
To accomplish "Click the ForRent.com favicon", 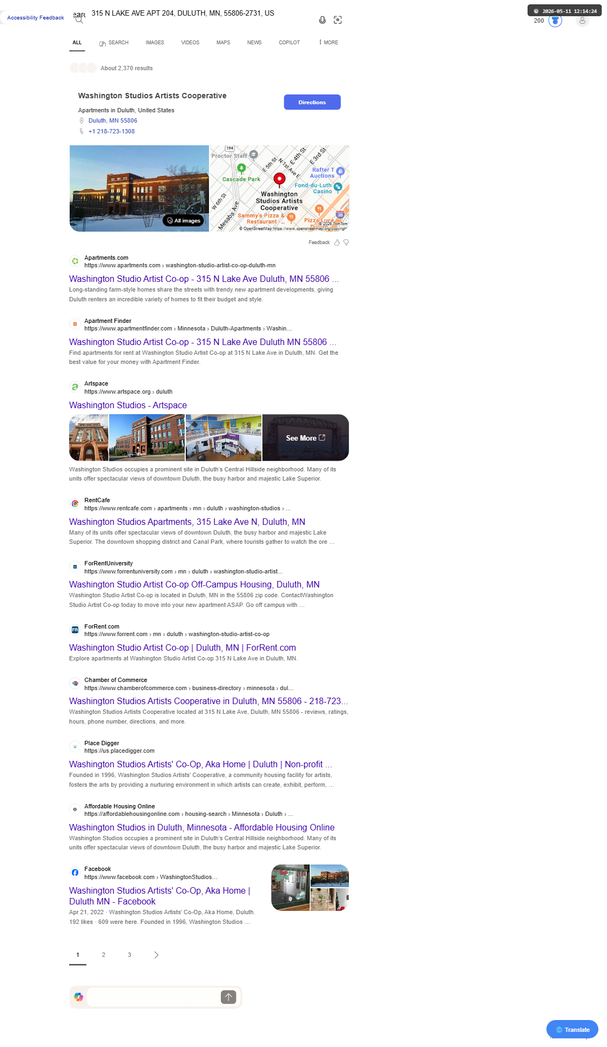I will tap(75, 630).
